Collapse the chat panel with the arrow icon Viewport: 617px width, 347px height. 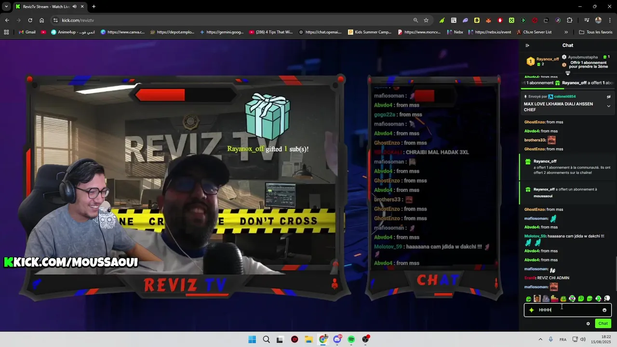[527, 45]
